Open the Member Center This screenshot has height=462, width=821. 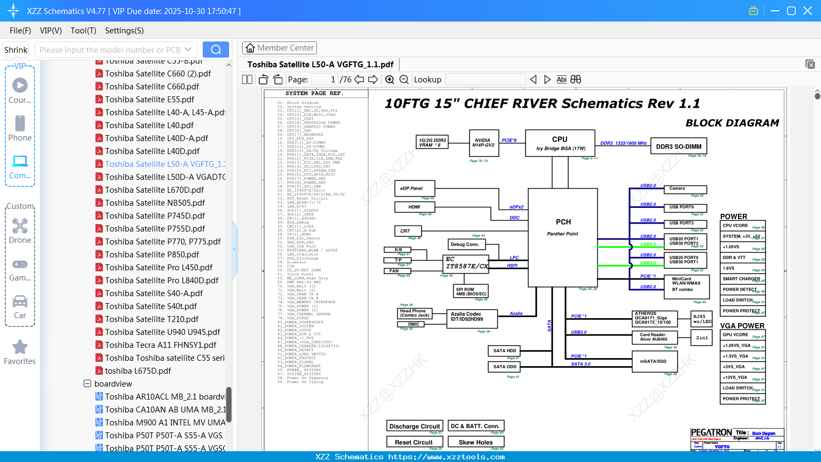(x=279, y=48)
